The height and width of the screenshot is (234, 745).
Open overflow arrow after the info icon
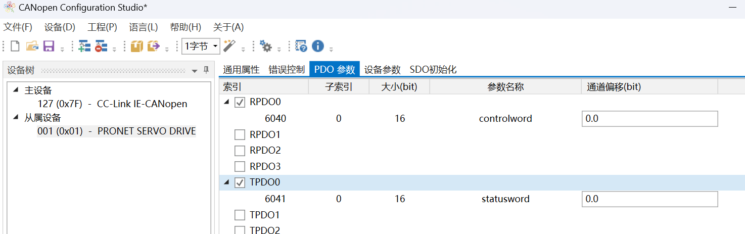tap(331, 49)
